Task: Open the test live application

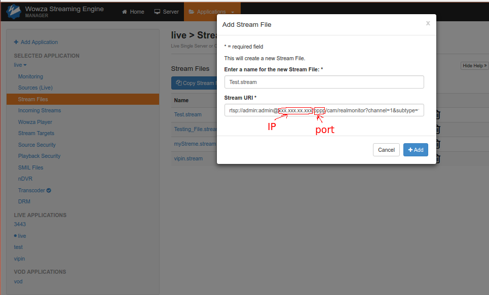Action: [18, 247]
